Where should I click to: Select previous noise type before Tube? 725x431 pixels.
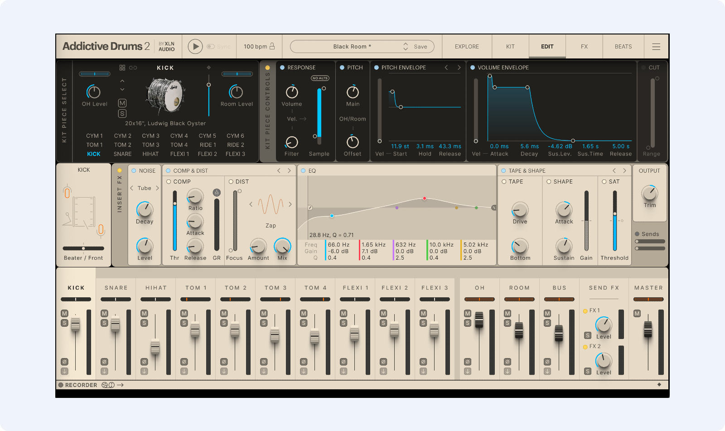click(131, 188)
